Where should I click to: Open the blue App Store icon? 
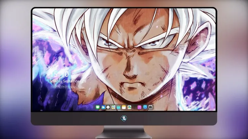pos(145,107)
